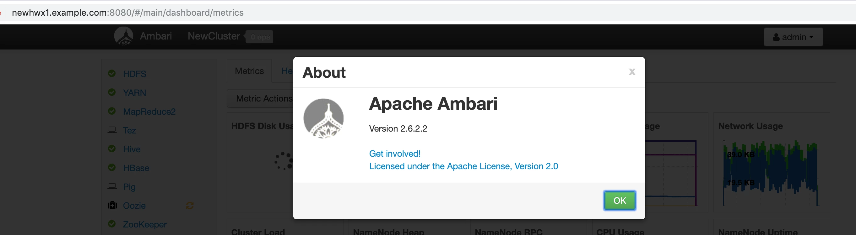The width and height of the screenshot is (856, 235).
Task: Click the browser address bar URL
Action: [x=127, y=13]
